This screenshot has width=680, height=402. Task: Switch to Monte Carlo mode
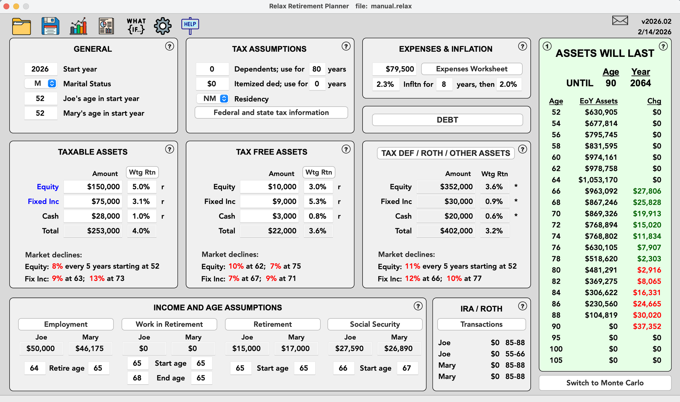pos(605,383)
